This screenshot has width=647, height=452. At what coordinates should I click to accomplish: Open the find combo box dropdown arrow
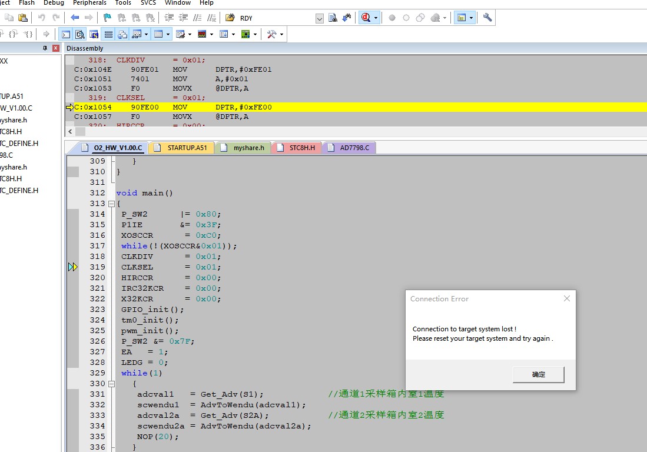click(x=319, y=18)
